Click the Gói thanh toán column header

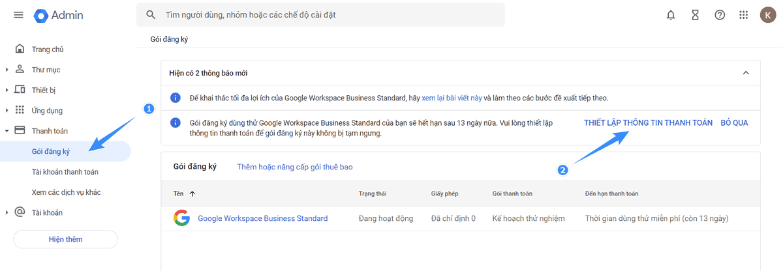click(x=512, y=193)
